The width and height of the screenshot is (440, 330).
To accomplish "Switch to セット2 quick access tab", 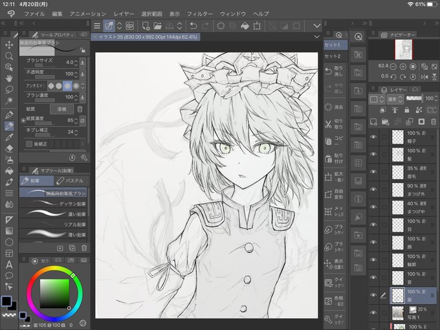I will (x=335, y=56).
